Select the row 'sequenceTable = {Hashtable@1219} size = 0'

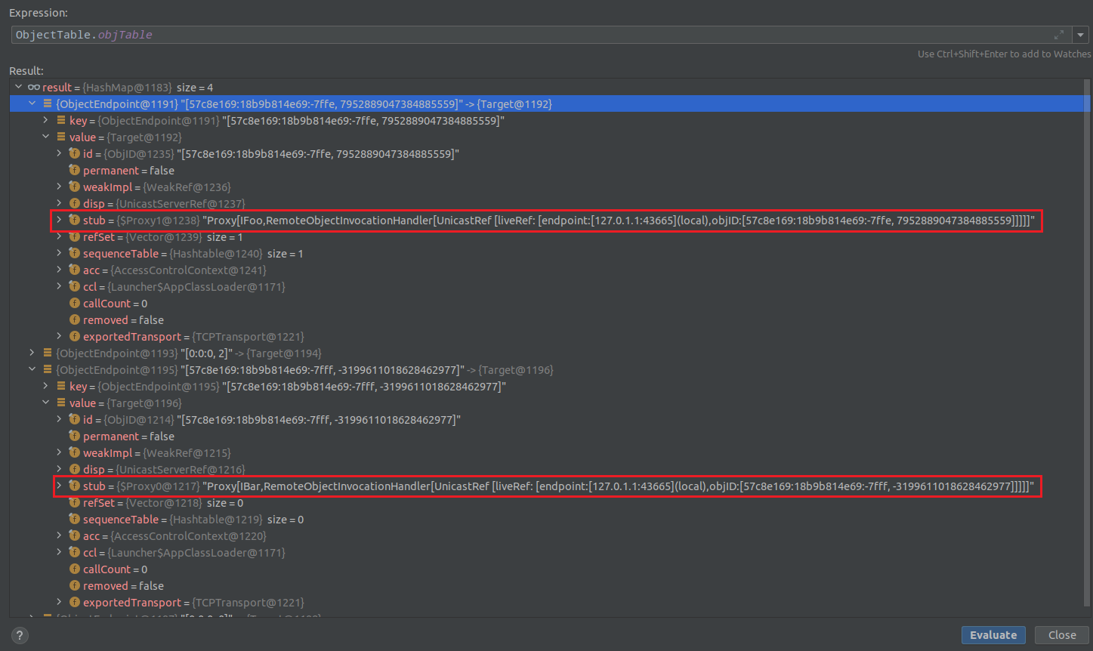click(193, 520)
